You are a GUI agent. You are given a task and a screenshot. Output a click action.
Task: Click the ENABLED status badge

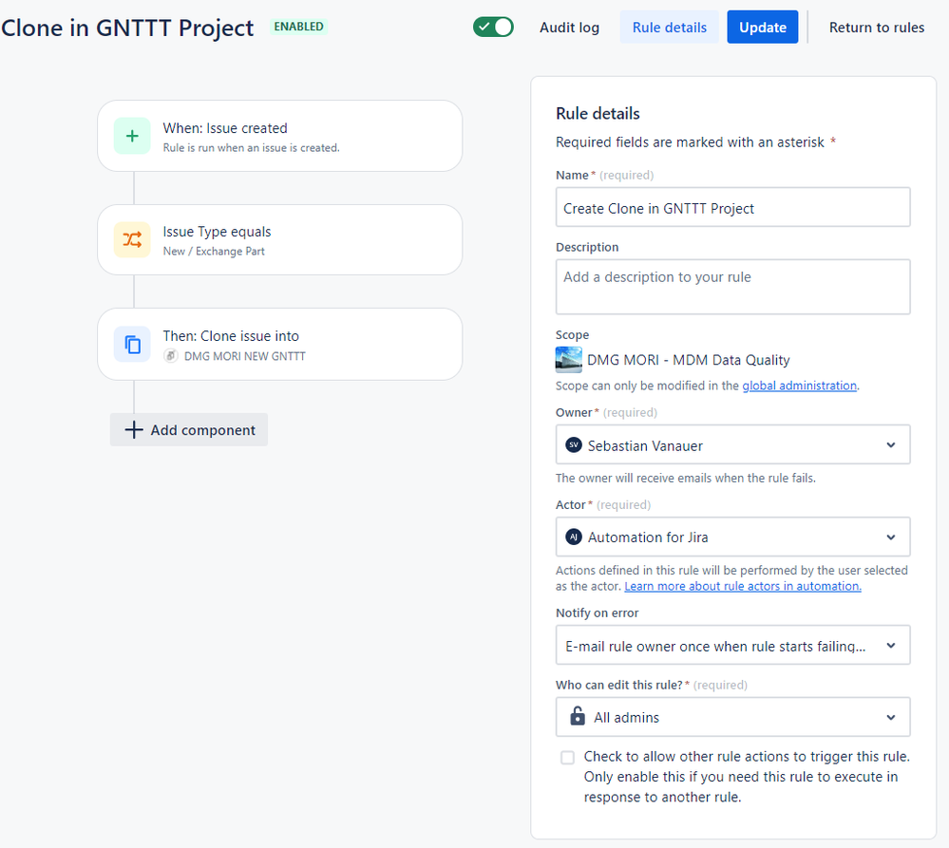(298, 27)
